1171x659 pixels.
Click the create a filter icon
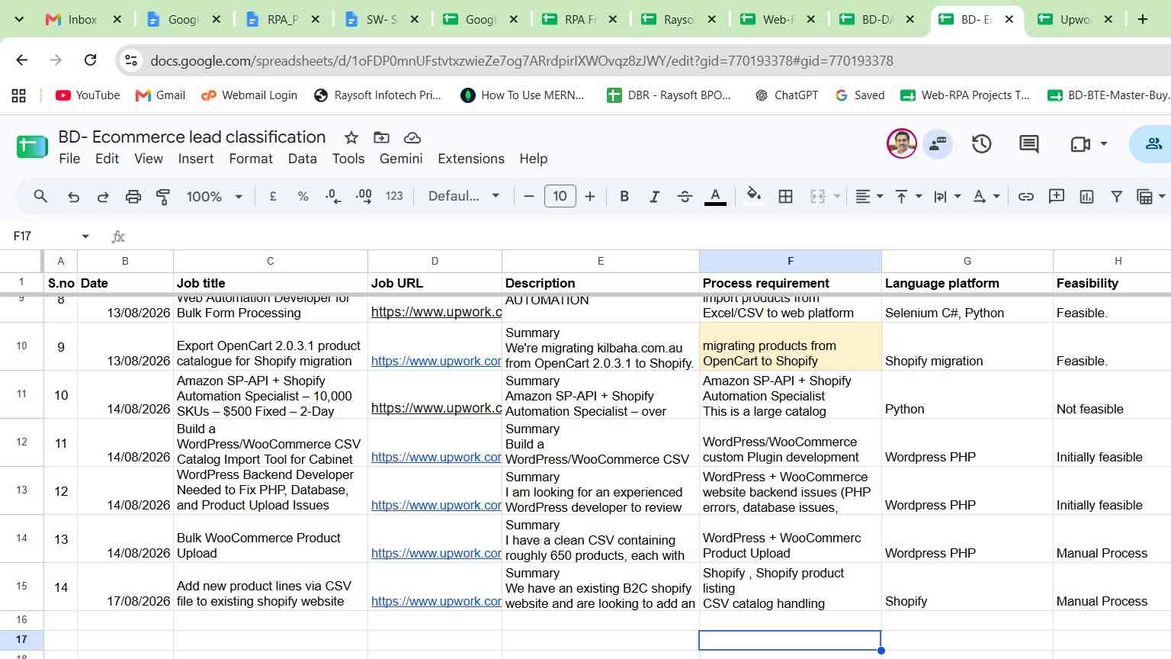pyautogui.click(x=1116, y=197)
